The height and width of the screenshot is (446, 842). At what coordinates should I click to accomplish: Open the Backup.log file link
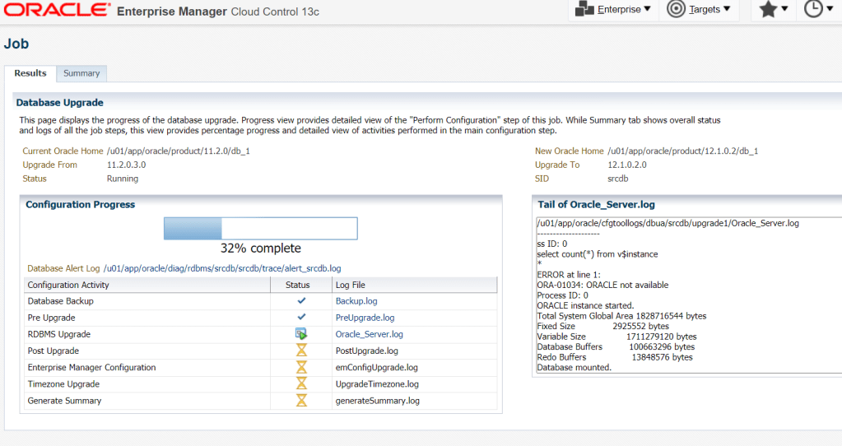[x=356, y=301]
